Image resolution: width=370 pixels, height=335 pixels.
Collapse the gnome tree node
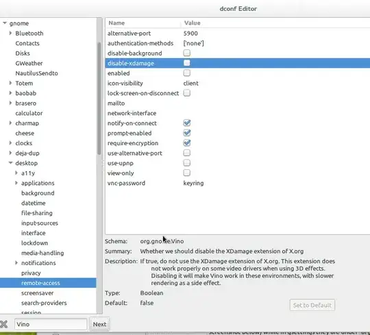(x=5, y=23)
